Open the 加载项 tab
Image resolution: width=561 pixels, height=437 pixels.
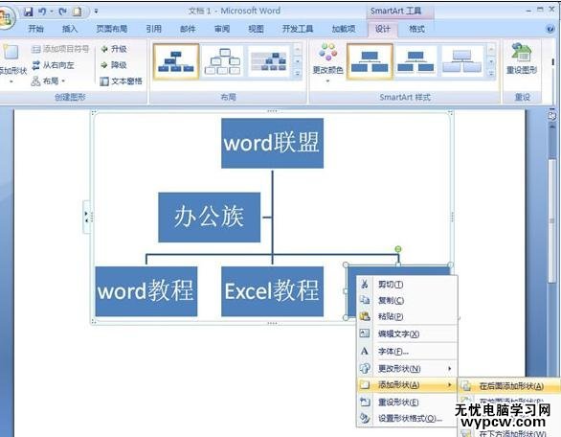[x=344, y=29]
